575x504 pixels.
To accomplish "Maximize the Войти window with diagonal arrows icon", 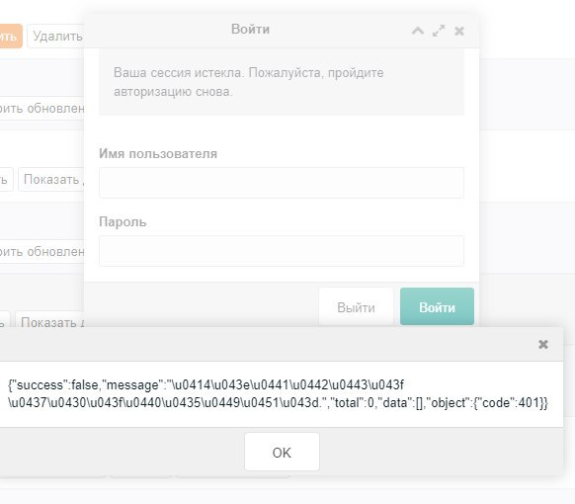I will coord(439,31).
